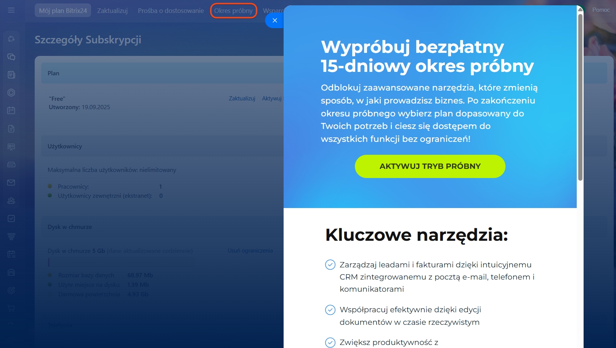616x348 pixels.
Task: Open the mail envelope sidebar icon
Action: [11, 183]
